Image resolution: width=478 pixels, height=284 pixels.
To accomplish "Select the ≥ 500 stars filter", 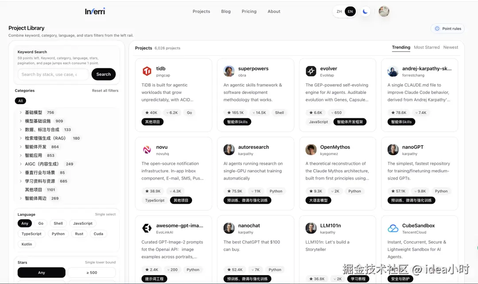I will click(92, 272).
